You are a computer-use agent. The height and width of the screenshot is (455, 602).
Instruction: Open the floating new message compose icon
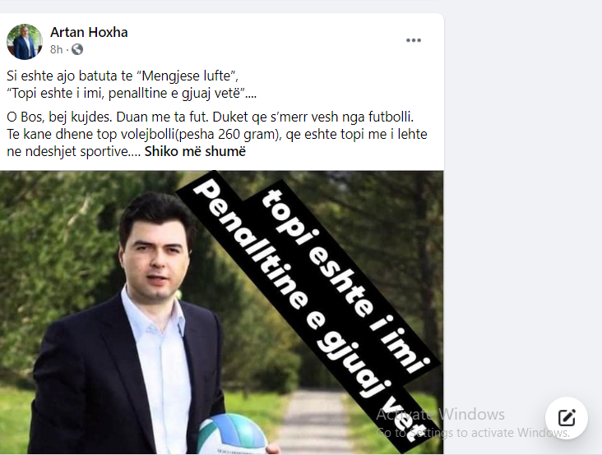(x=567, y=418)
